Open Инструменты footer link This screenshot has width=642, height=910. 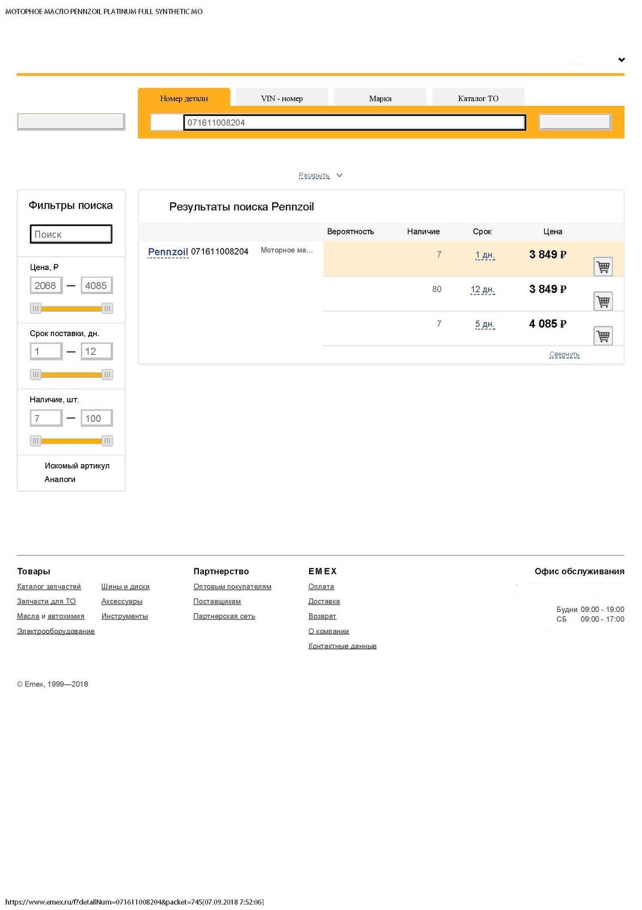[124, 616]
